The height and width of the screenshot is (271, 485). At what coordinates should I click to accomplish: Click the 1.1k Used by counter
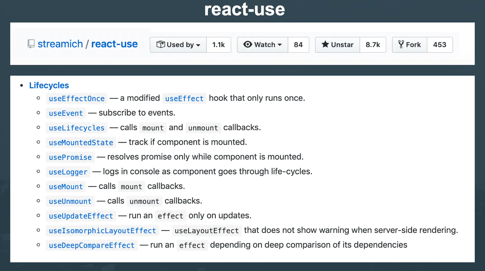click(x=218, y=44)
